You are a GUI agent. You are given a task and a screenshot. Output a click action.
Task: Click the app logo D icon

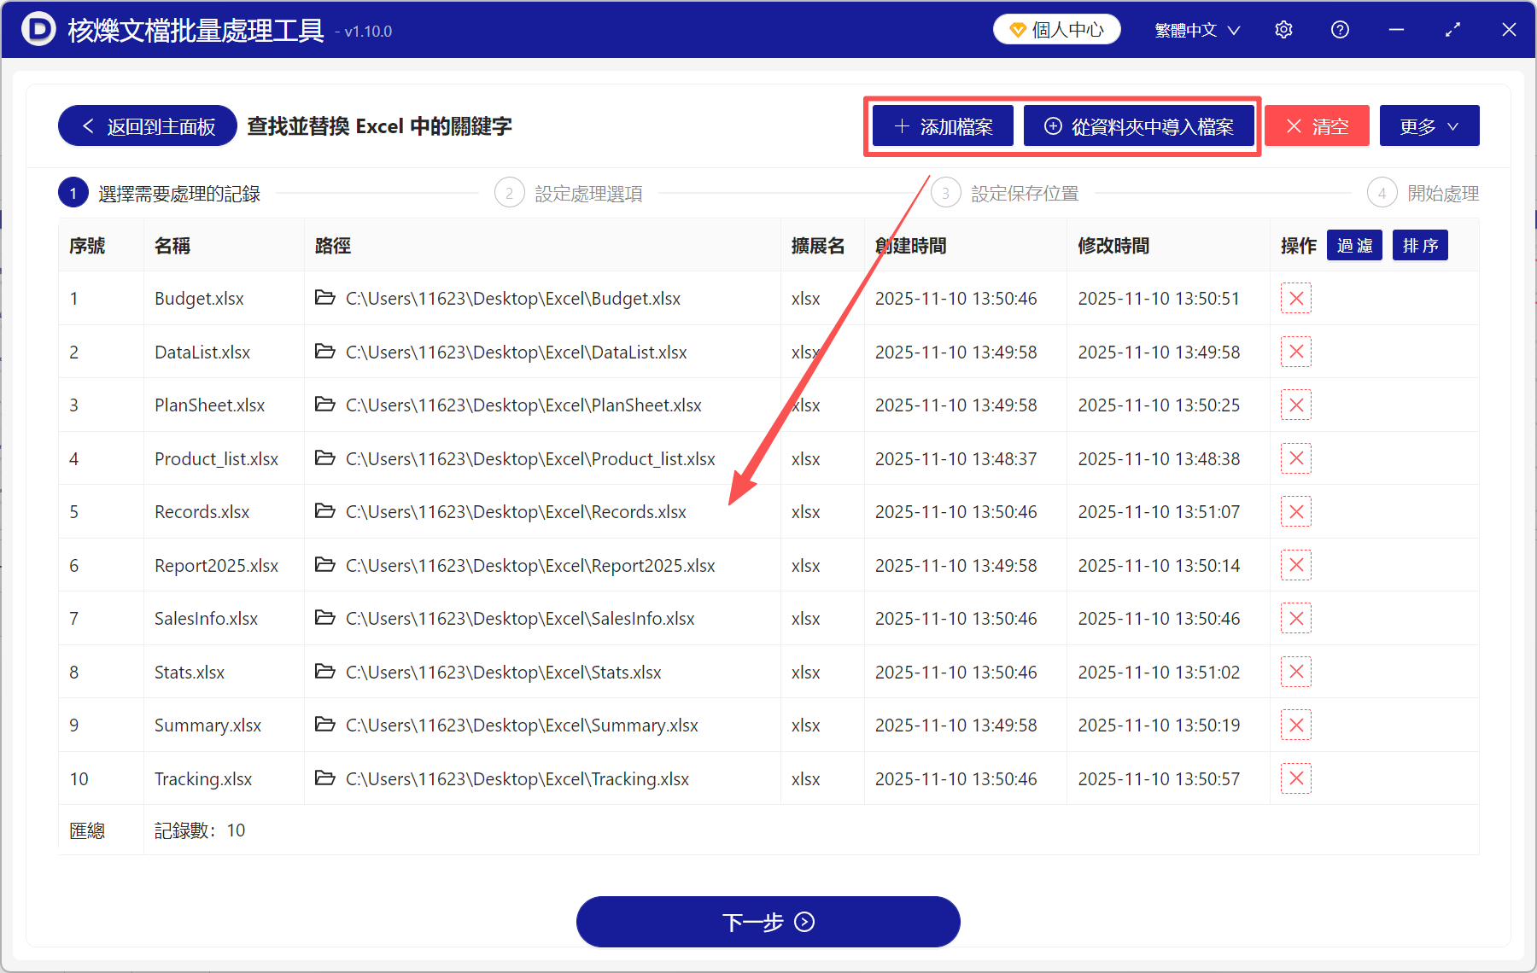[x=38, y=29]
